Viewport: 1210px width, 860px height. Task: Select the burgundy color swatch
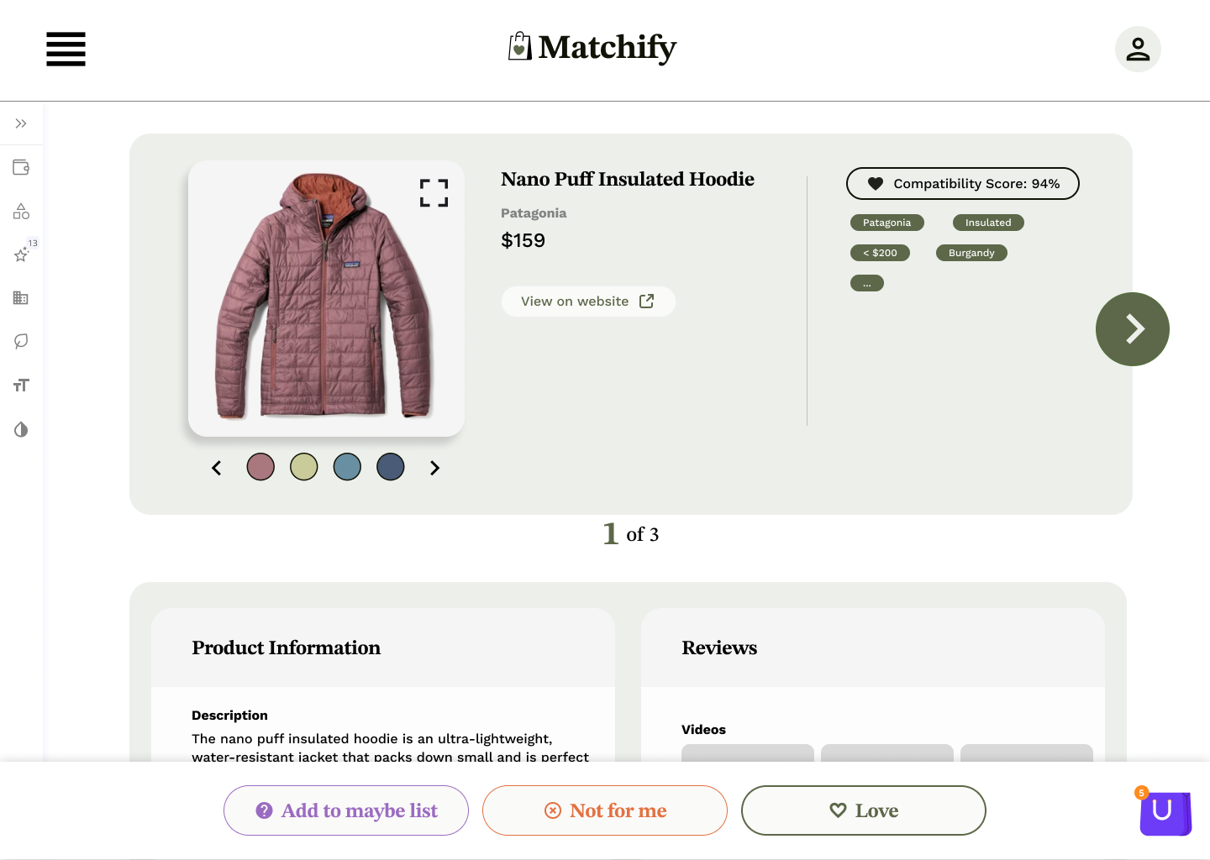pyautogui.click(x=260, y=467)
